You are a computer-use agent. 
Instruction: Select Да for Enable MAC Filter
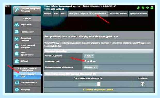(x=85, y=61)
